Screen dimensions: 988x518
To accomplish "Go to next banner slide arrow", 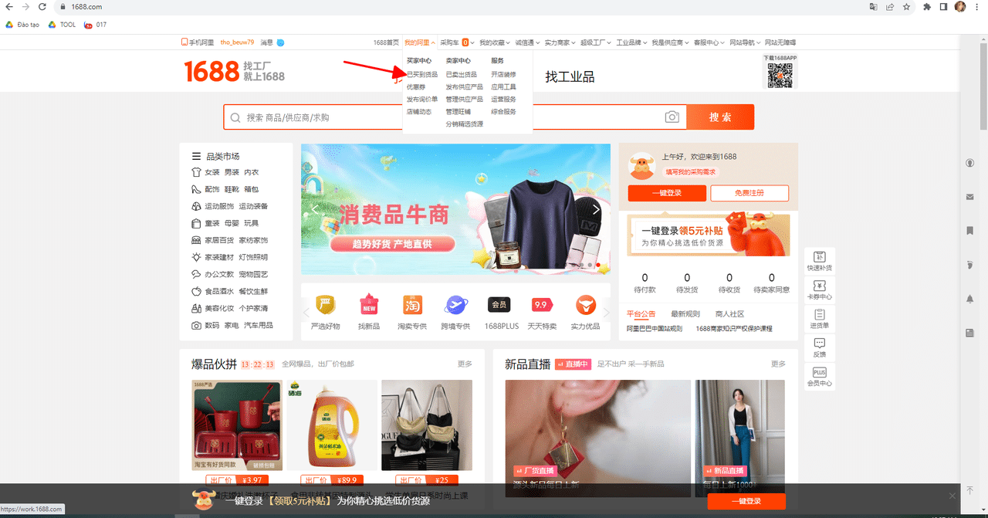I will coord(597,209).
